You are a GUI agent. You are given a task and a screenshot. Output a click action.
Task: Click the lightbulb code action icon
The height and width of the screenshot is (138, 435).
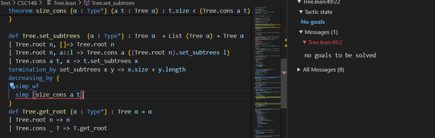12,86
